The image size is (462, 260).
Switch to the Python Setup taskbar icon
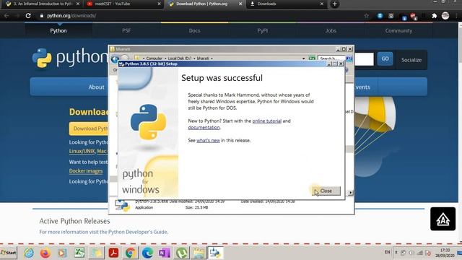215,253
